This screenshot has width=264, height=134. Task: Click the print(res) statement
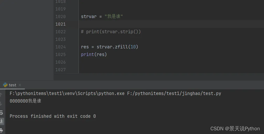(94, 54)
